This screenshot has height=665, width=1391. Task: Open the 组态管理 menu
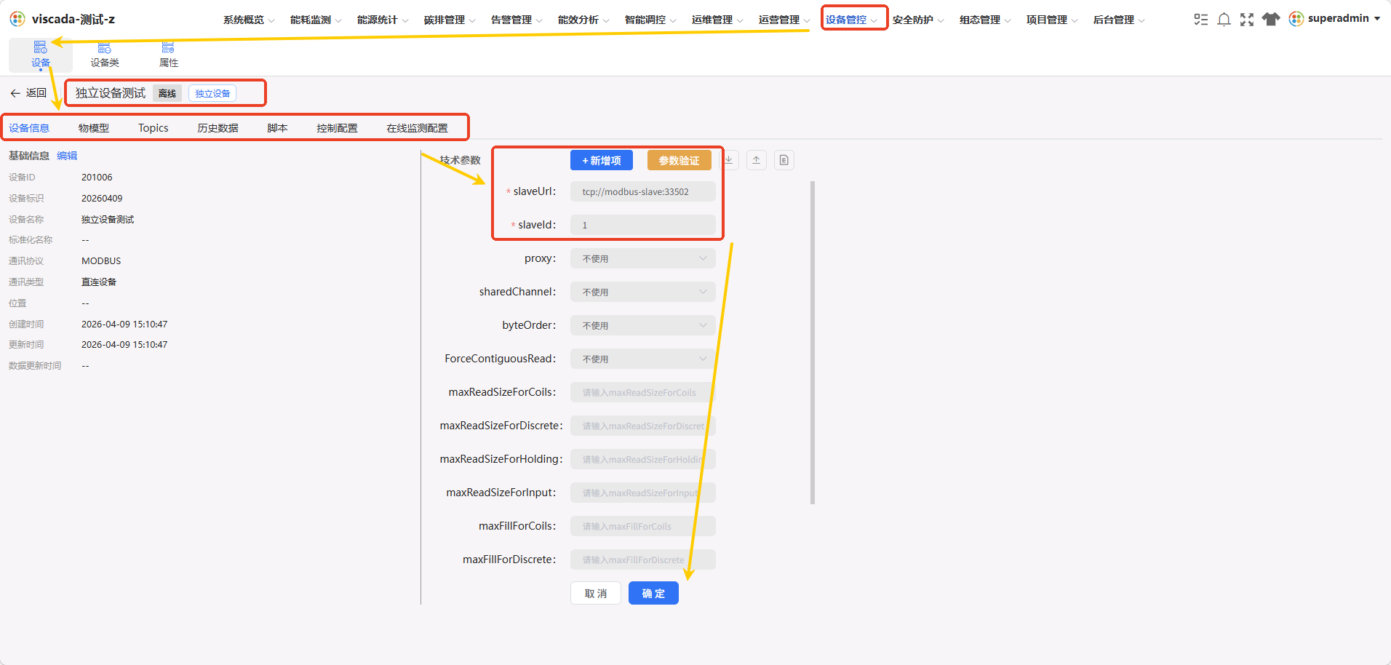[x=985, y=20]
